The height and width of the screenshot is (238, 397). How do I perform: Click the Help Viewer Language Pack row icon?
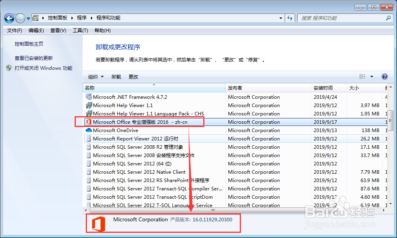click(89, 113)
